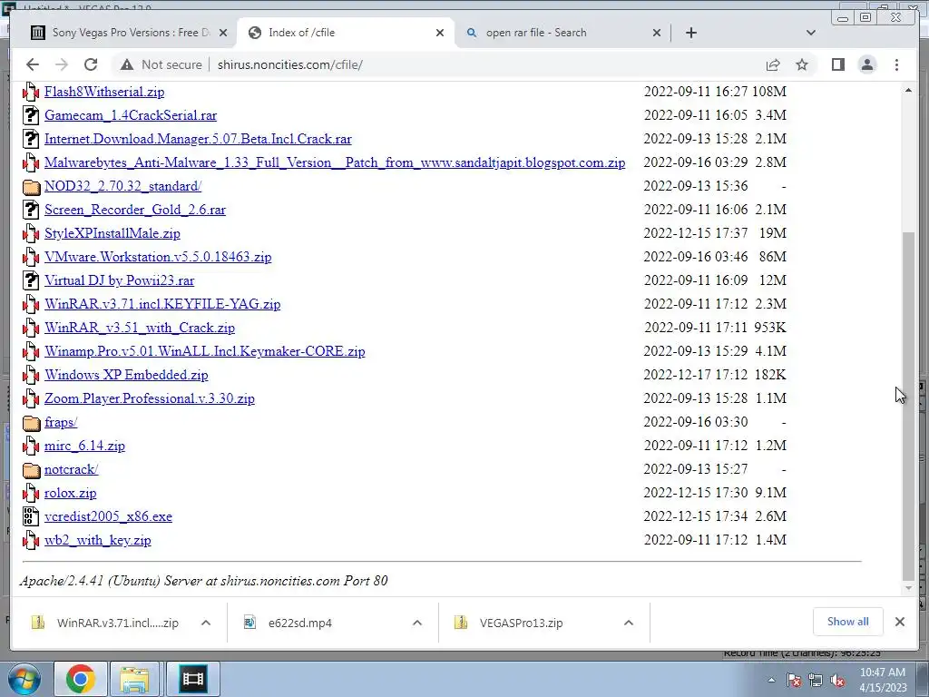The height and width of the screenshot is (697, 929).
Task: Share this page icon in address bar
Action: coord(773,64)
